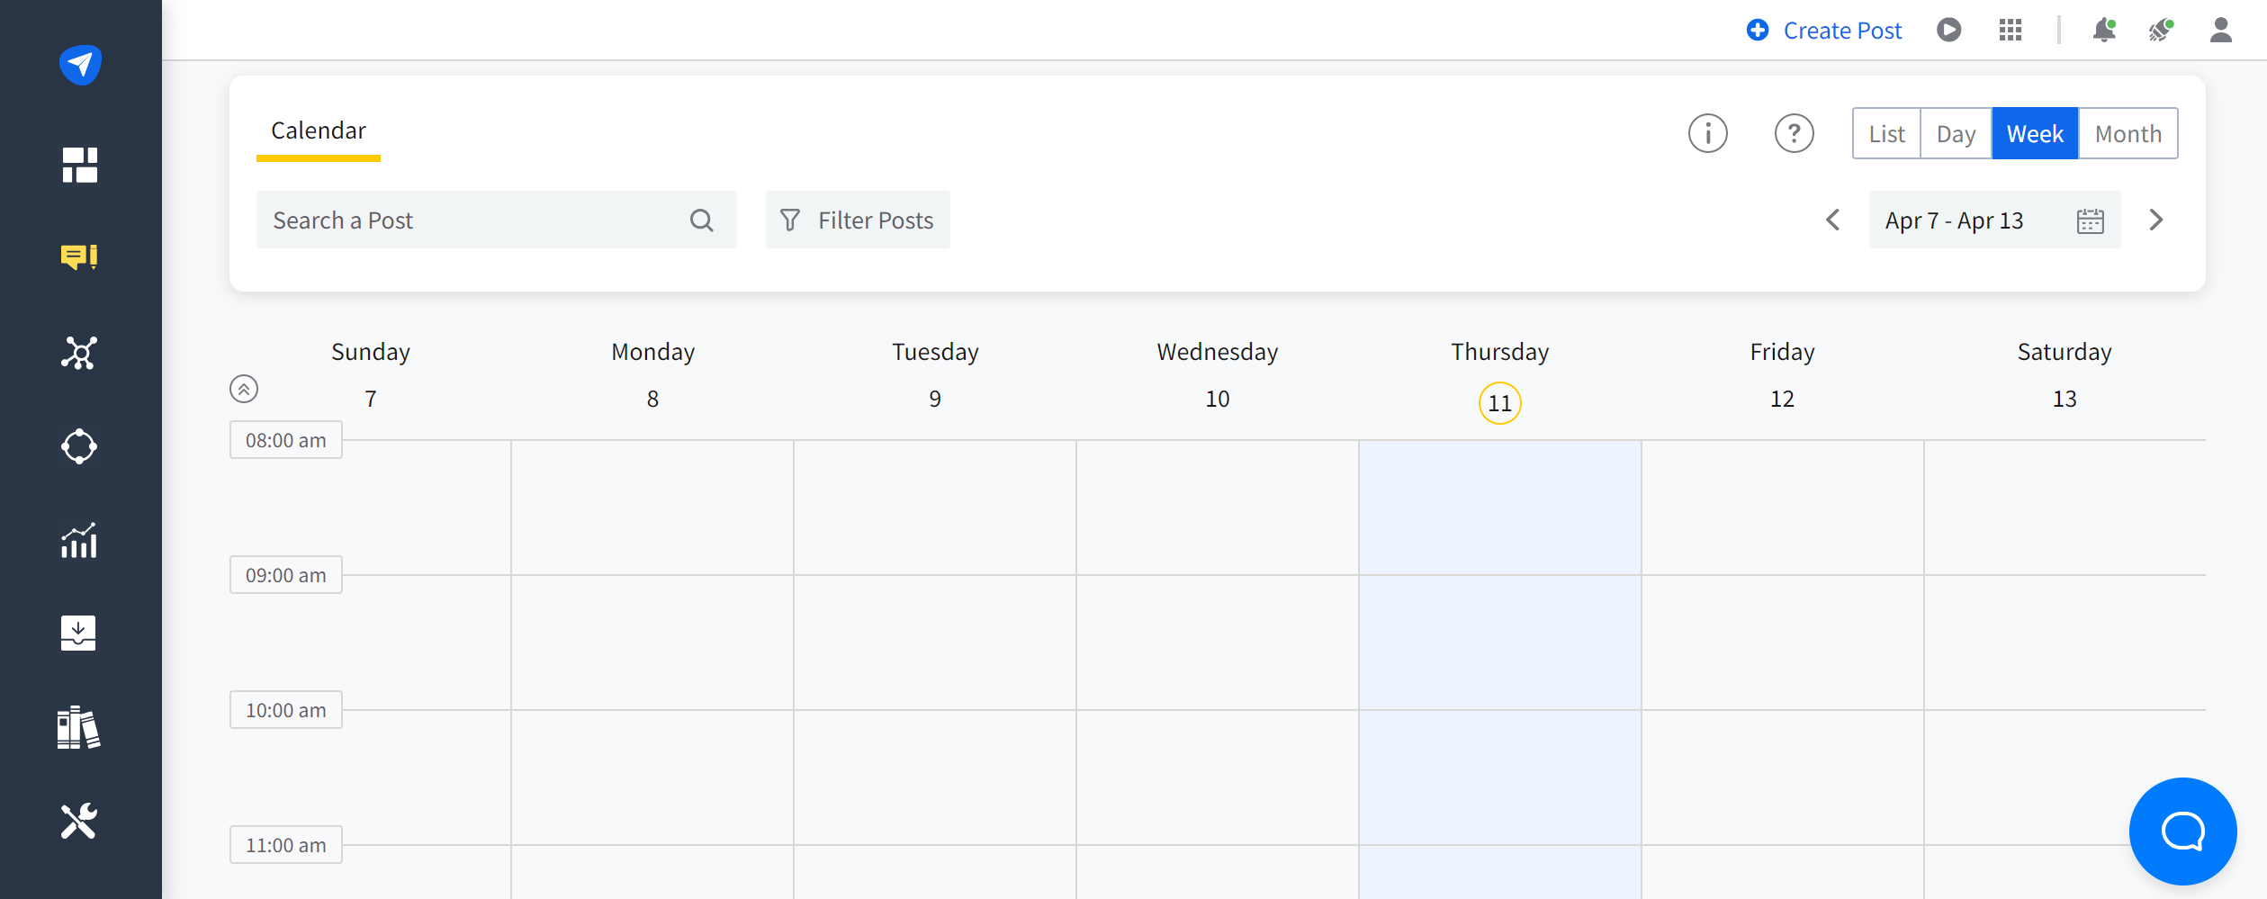2267x899 pixels.
Task: Open the rocket what's-new panel
Action: [x=2161, y=30]
